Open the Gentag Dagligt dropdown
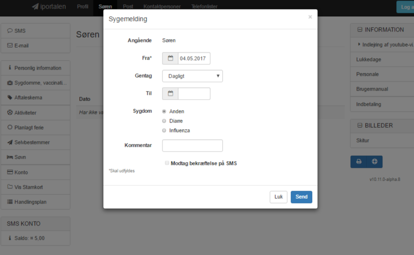Screen dimensions: 414x255 pyautogui.click(x=192, y=76)
